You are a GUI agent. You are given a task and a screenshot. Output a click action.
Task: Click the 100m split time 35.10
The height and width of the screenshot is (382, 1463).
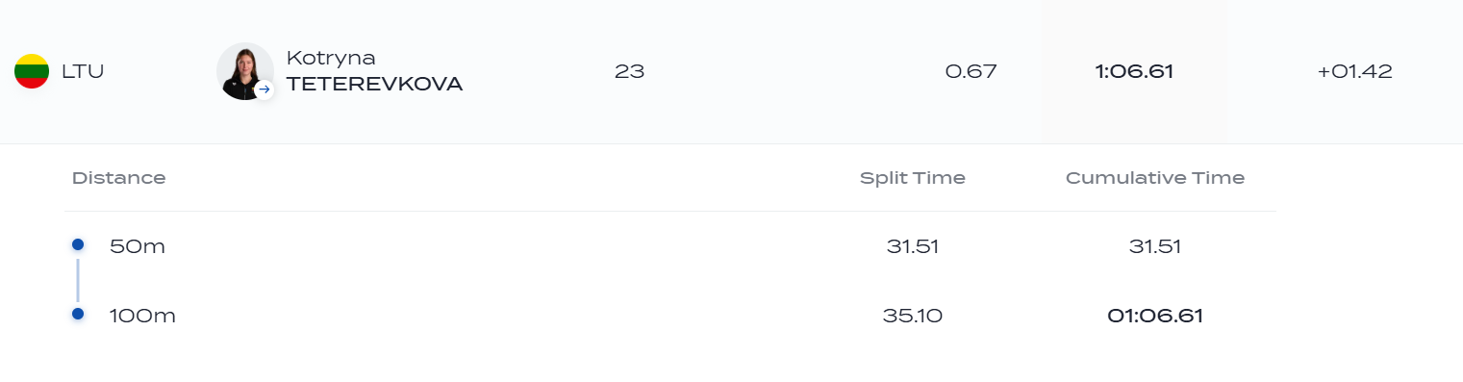(x=913, y=316)
